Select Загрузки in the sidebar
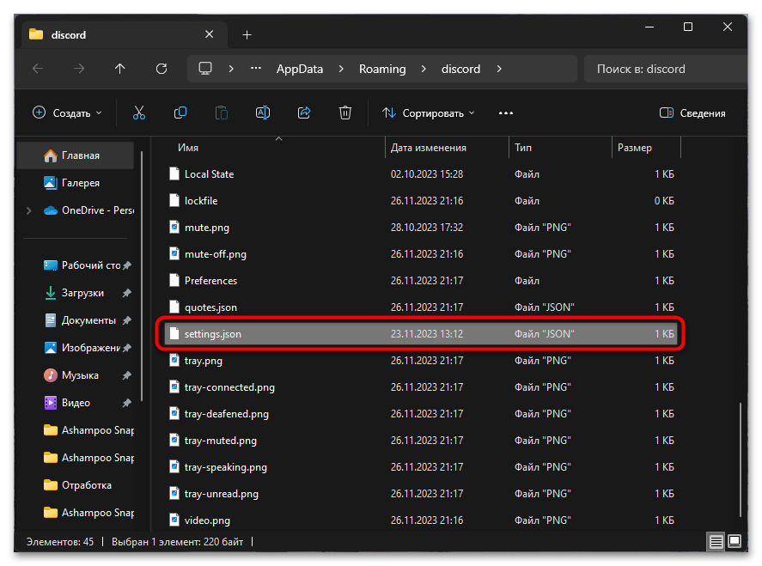This screenshot has height=566, width=762. pos(82,293)
